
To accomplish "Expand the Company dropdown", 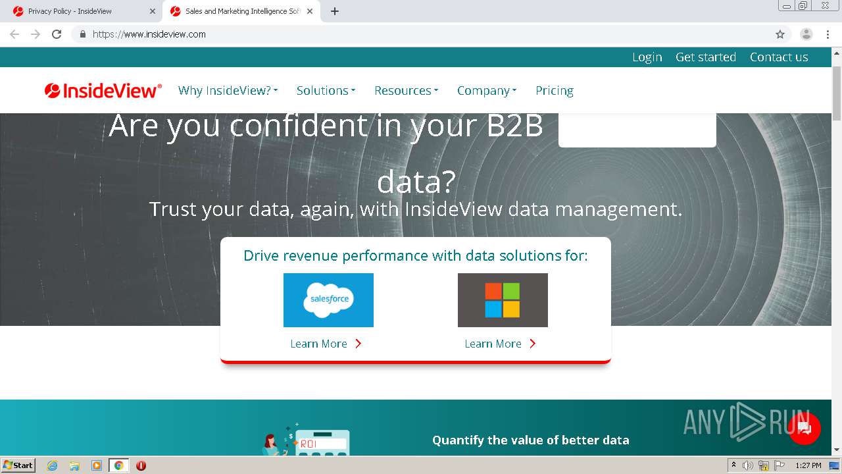I will coord(487,91).
